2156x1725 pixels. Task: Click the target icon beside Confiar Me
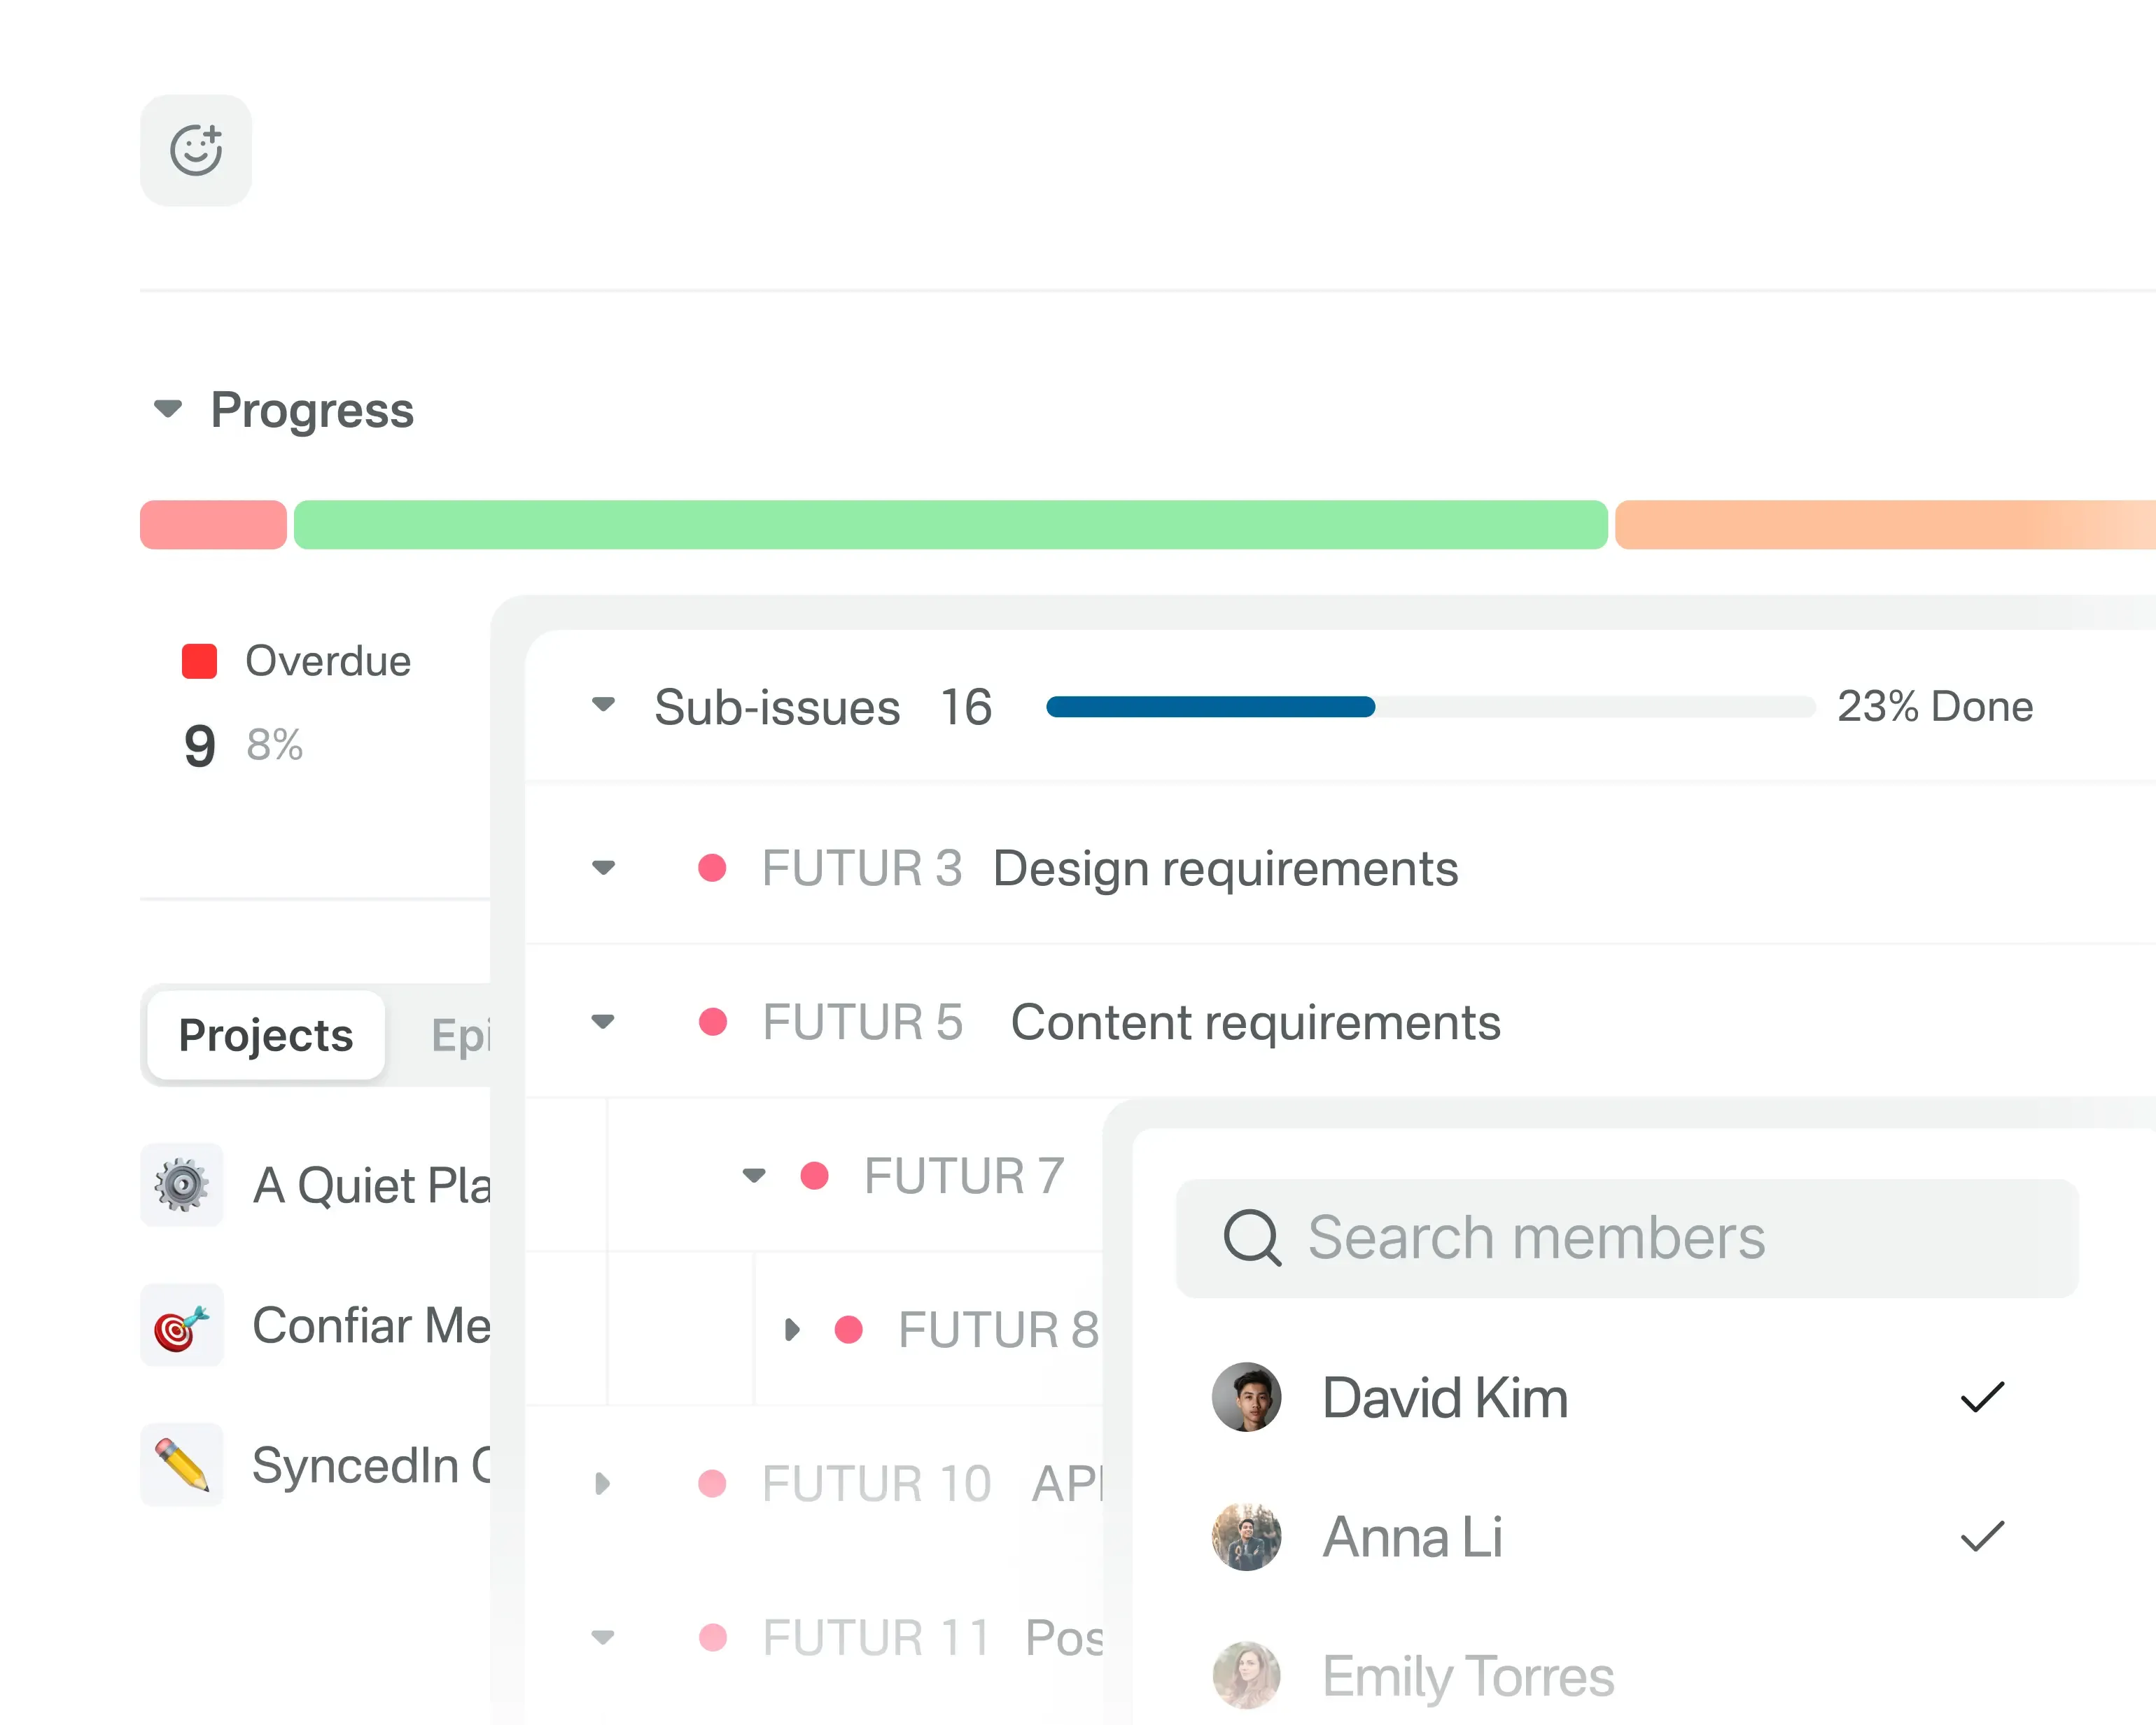click(x=182, y=1325)
